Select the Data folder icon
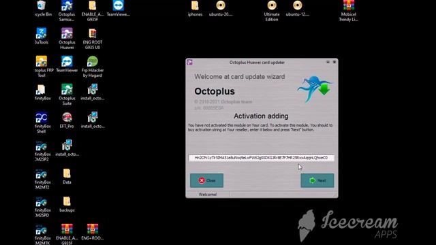436x245 pixels. click(x=67, y=176)
